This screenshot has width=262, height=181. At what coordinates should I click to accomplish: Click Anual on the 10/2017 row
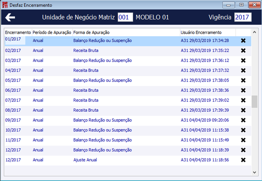(38, 130)
